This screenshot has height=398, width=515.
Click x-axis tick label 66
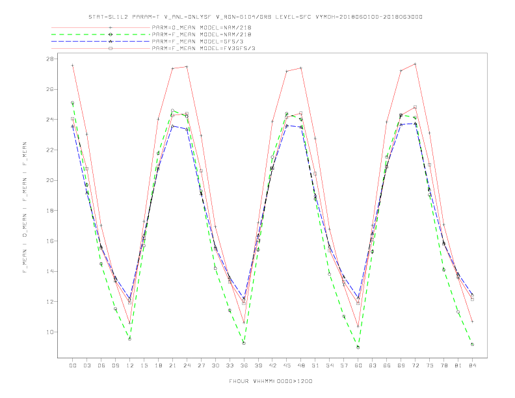[387, 365]
